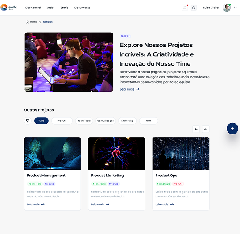Open the Static menu
This screenshot has height=234, width=240.
64,8
